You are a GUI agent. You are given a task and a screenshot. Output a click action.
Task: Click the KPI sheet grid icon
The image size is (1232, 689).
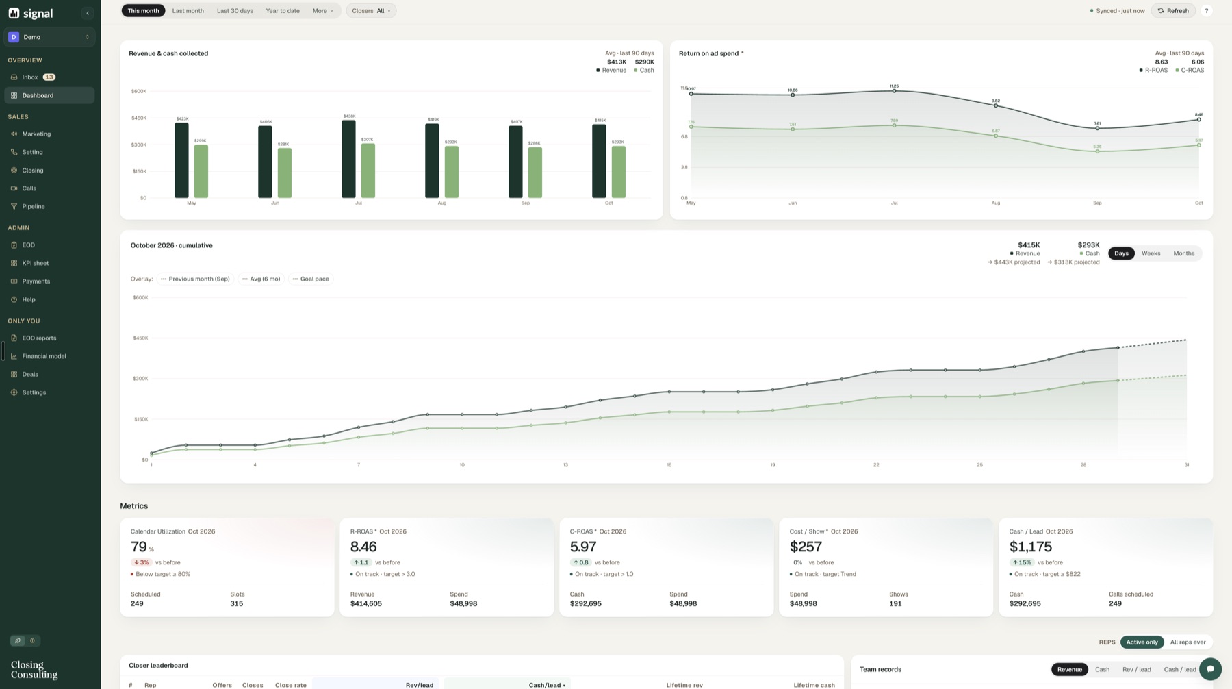14,263
